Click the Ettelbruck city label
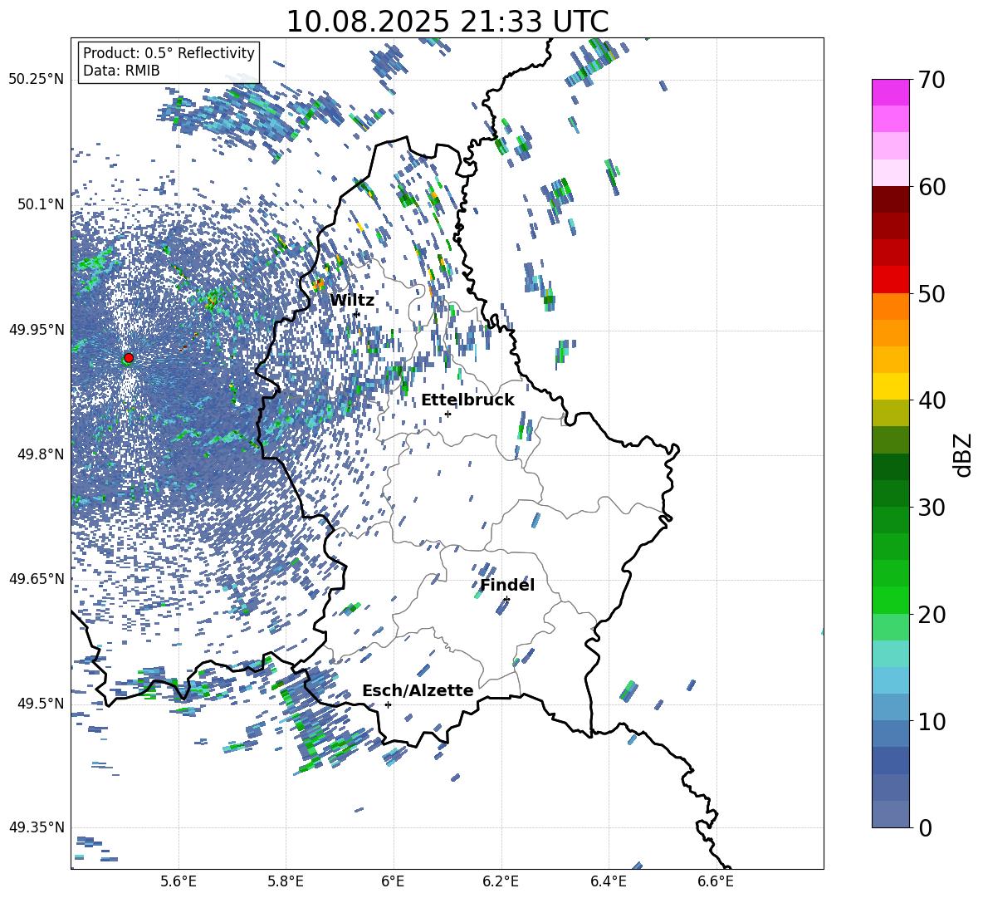983x898 pixels. (x=467, y=400)
